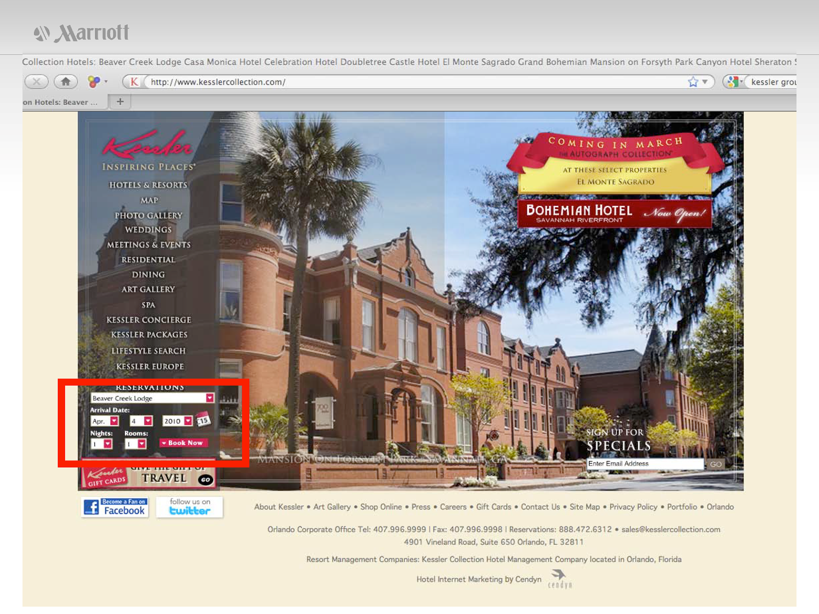Image resolution: width=819 pixels, height=614 pixels.
Task: Click the browser stop loading X button
Action: [x=37, y=81]
